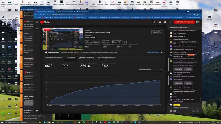Click the live stream preview thumbnail
Viewport: 221px width, 124px height.
coord(63,39)
